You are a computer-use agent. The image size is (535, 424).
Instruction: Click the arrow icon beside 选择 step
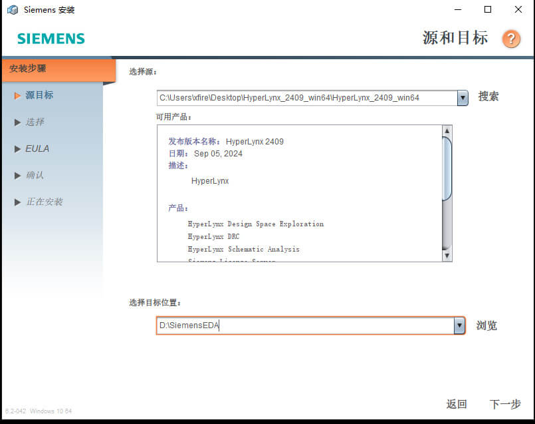[x=17, y=122]
